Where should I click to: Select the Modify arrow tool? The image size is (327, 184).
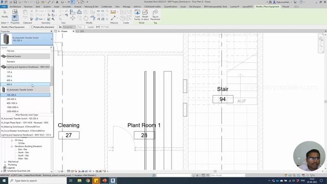5,12
